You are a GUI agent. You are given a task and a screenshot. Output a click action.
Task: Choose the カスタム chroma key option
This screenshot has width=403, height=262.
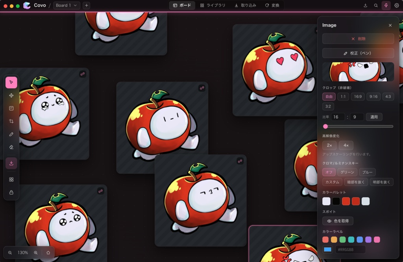point(332,182)
